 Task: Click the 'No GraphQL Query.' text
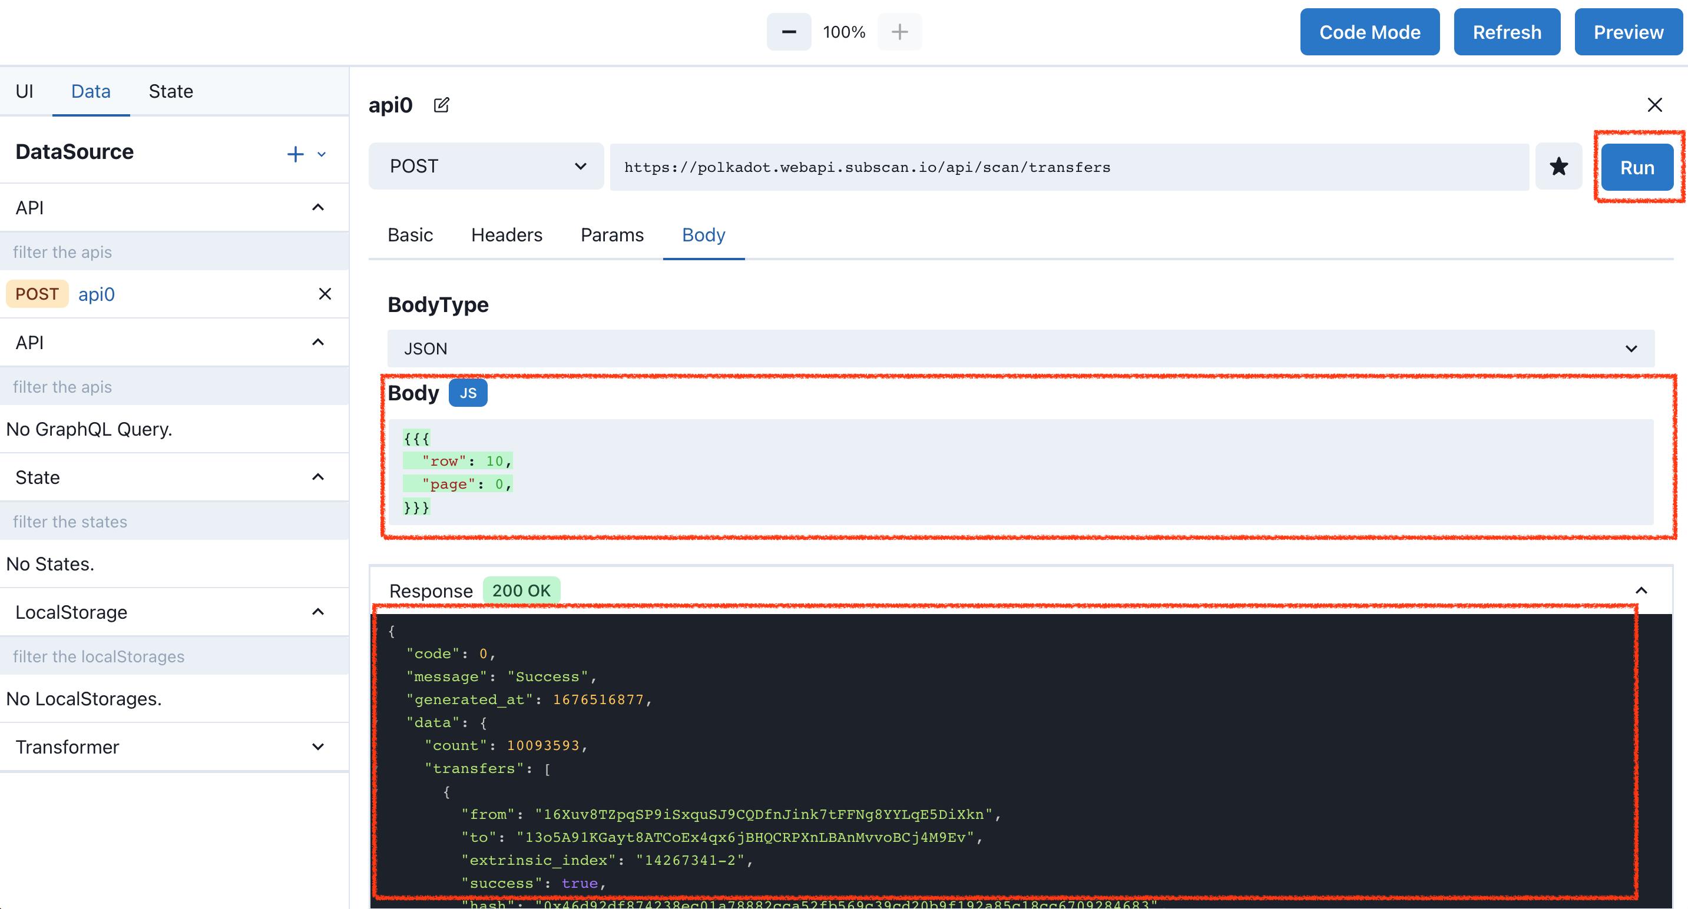[89, 429]
